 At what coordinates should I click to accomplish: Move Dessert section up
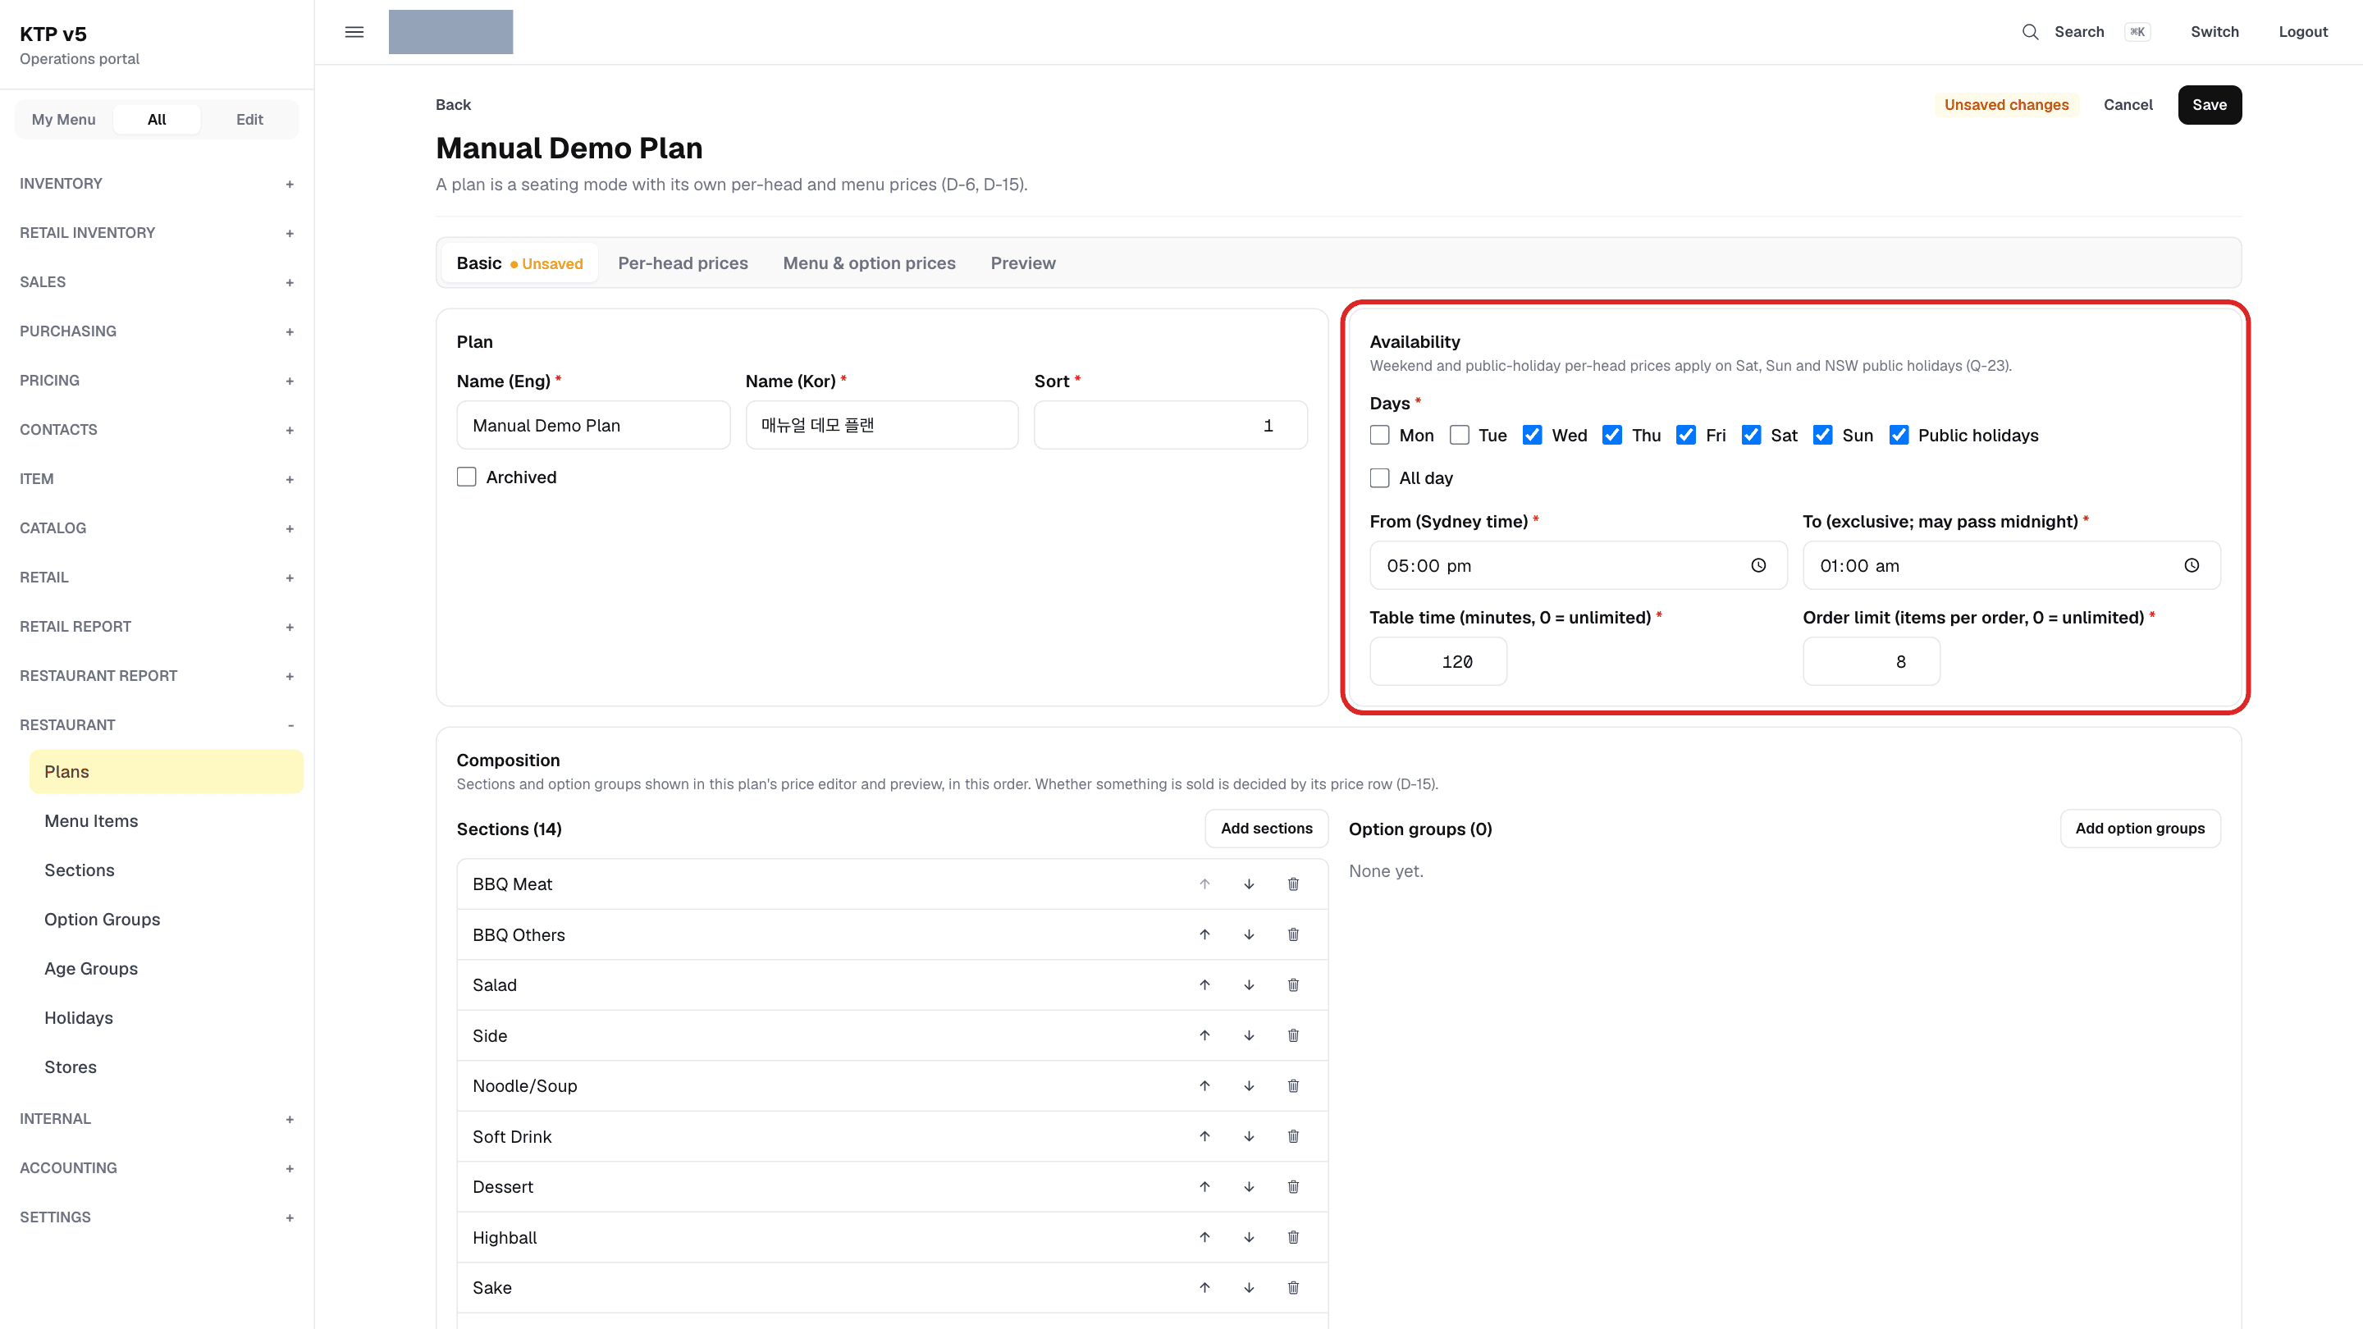tap(1204, 1187)
